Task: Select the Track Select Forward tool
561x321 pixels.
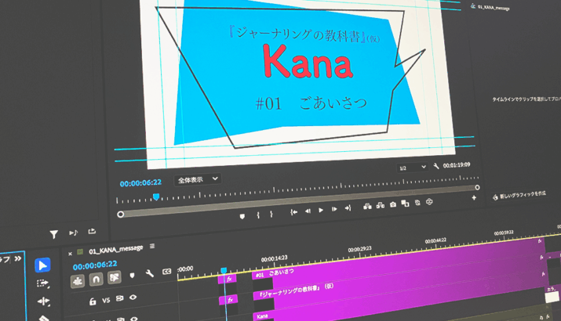Action: [x=42, y=283]
